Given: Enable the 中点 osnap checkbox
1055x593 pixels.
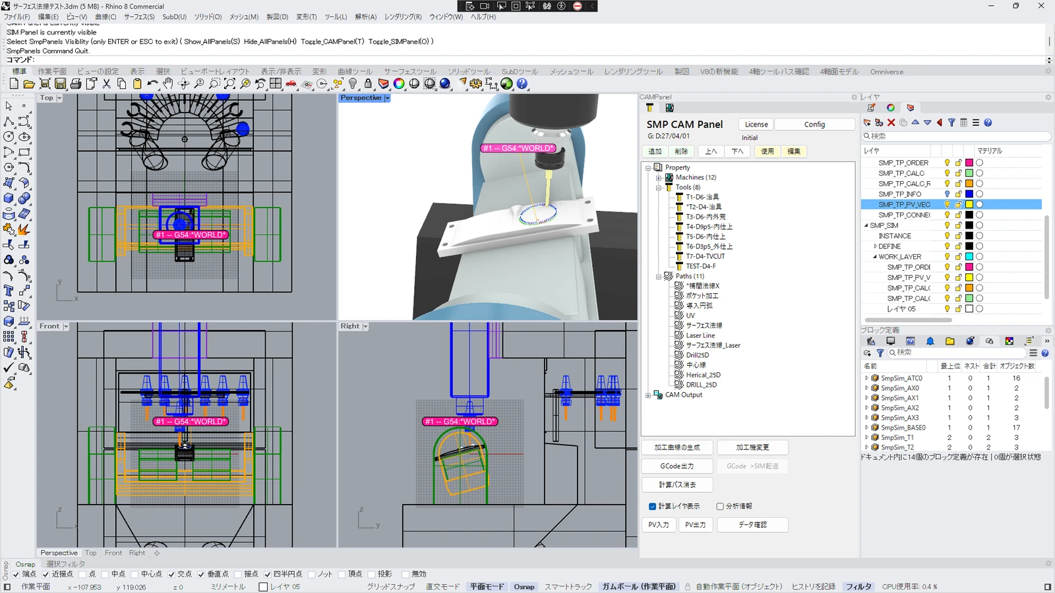Looking at the screenshot, I should 105,574.
